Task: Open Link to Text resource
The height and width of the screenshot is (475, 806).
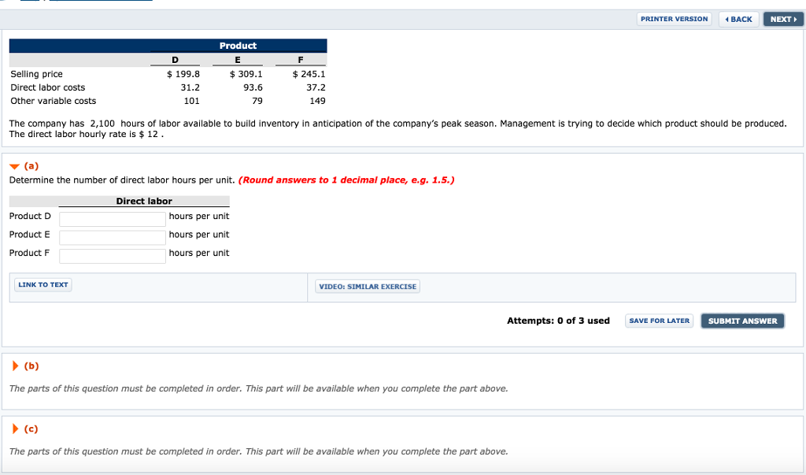Action: click(x=43, y=284)
